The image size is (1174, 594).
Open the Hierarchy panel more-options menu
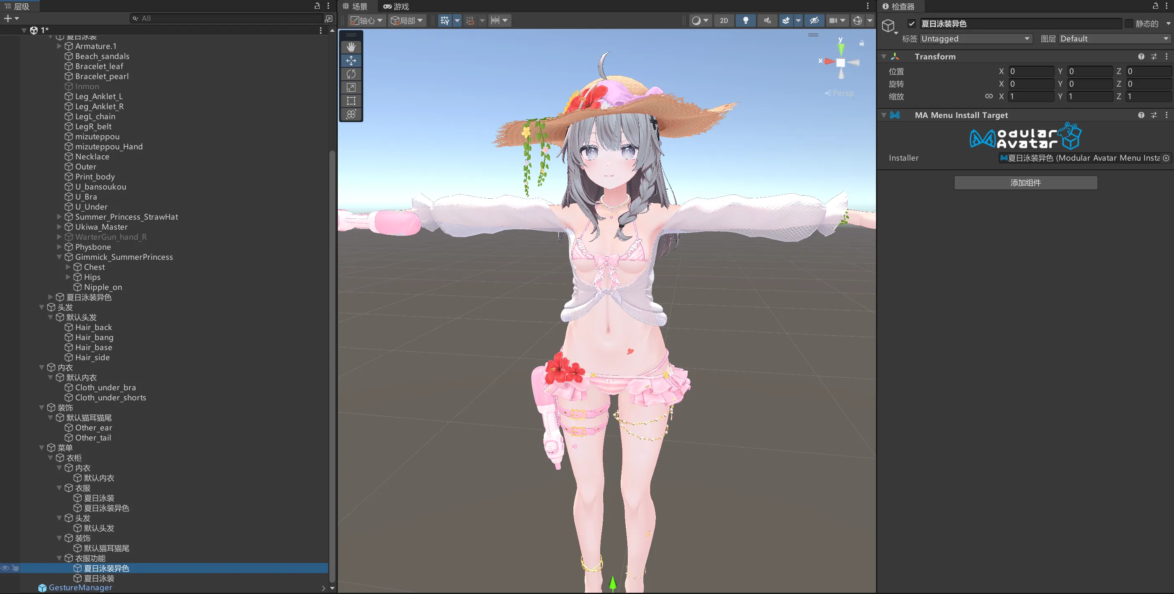pos(328,6)
